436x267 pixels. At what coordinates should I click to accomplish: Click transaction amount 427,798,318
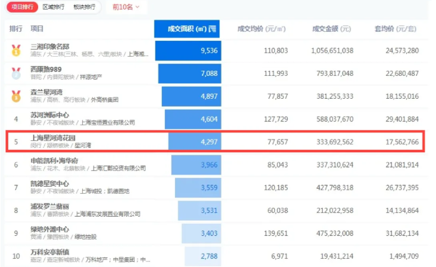[335, 187]
